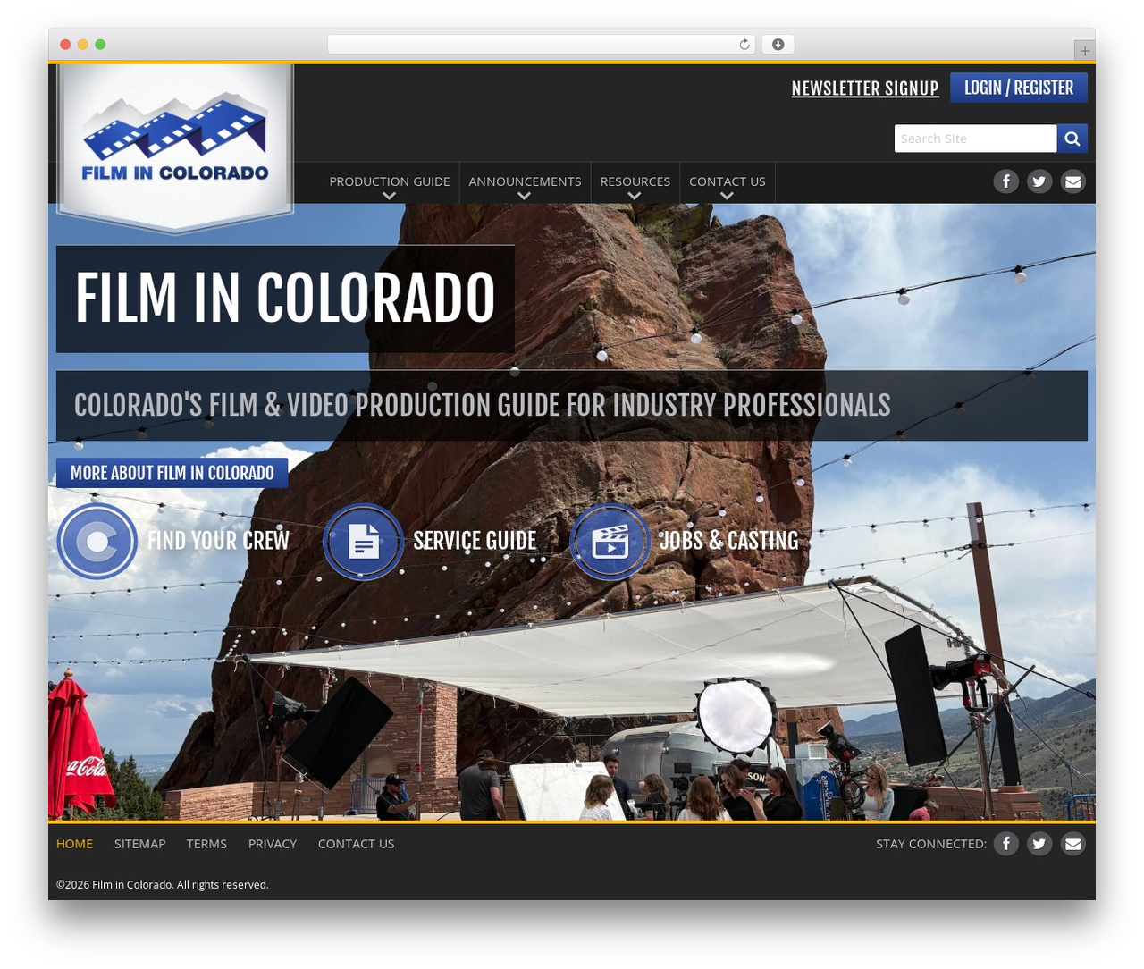Click the magnifier search button
The image size is (1144, 969).
click(1072, 139)
